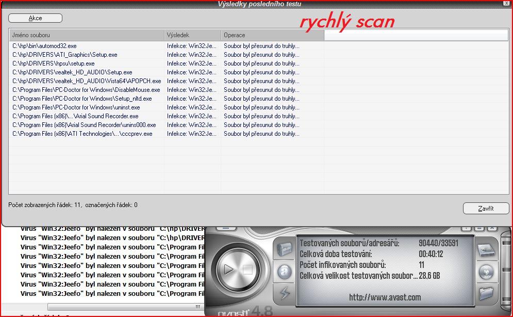
Task: Select the hpsu\setup.exe result row
Action: (x=54, y=64)
